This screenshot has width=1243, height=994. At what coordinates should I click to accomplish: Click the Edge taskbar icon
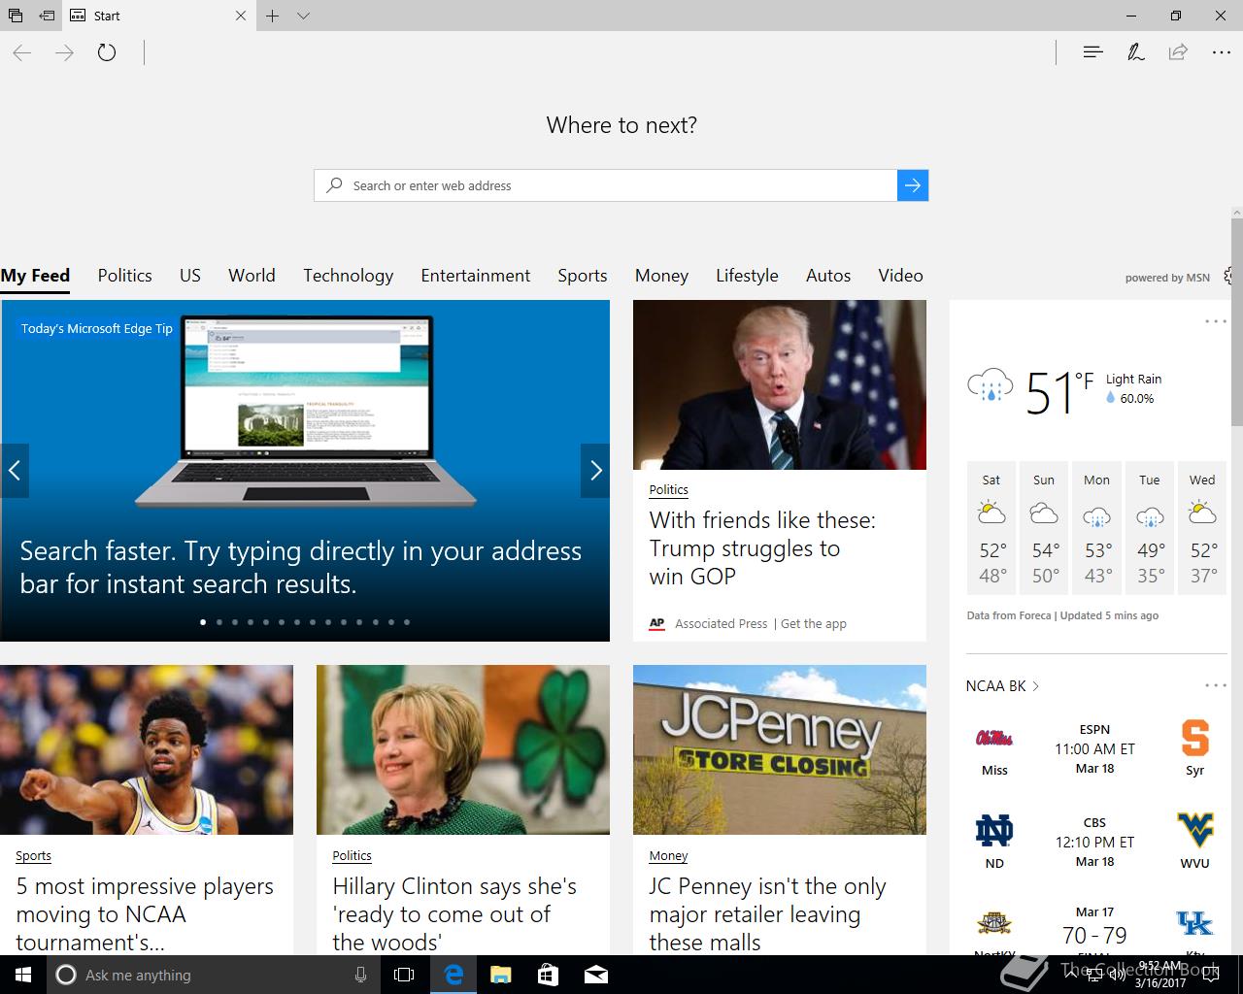coord(453,975)
